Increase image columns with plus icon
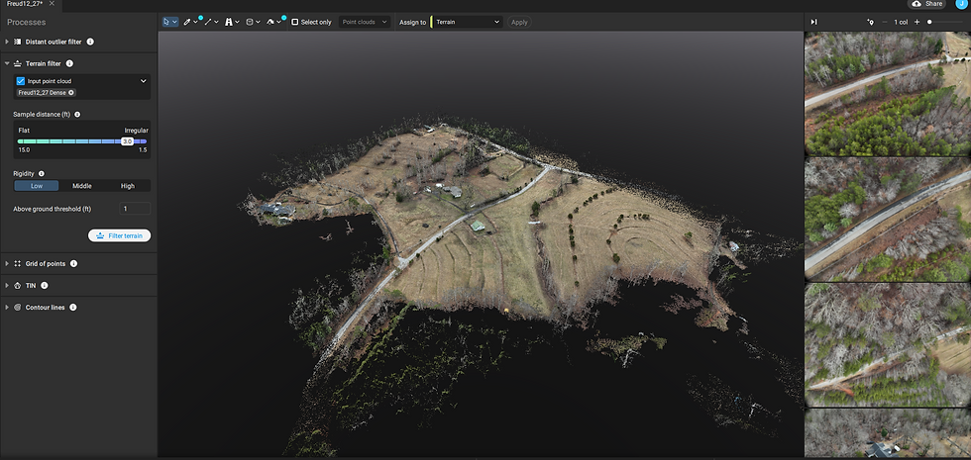 click(917, 22)
